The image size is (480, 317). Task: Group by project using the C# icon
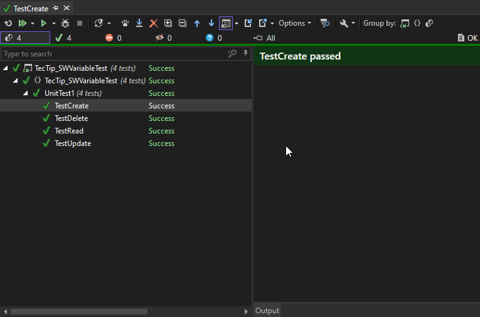pyautogui.click(x=405, y=23)
